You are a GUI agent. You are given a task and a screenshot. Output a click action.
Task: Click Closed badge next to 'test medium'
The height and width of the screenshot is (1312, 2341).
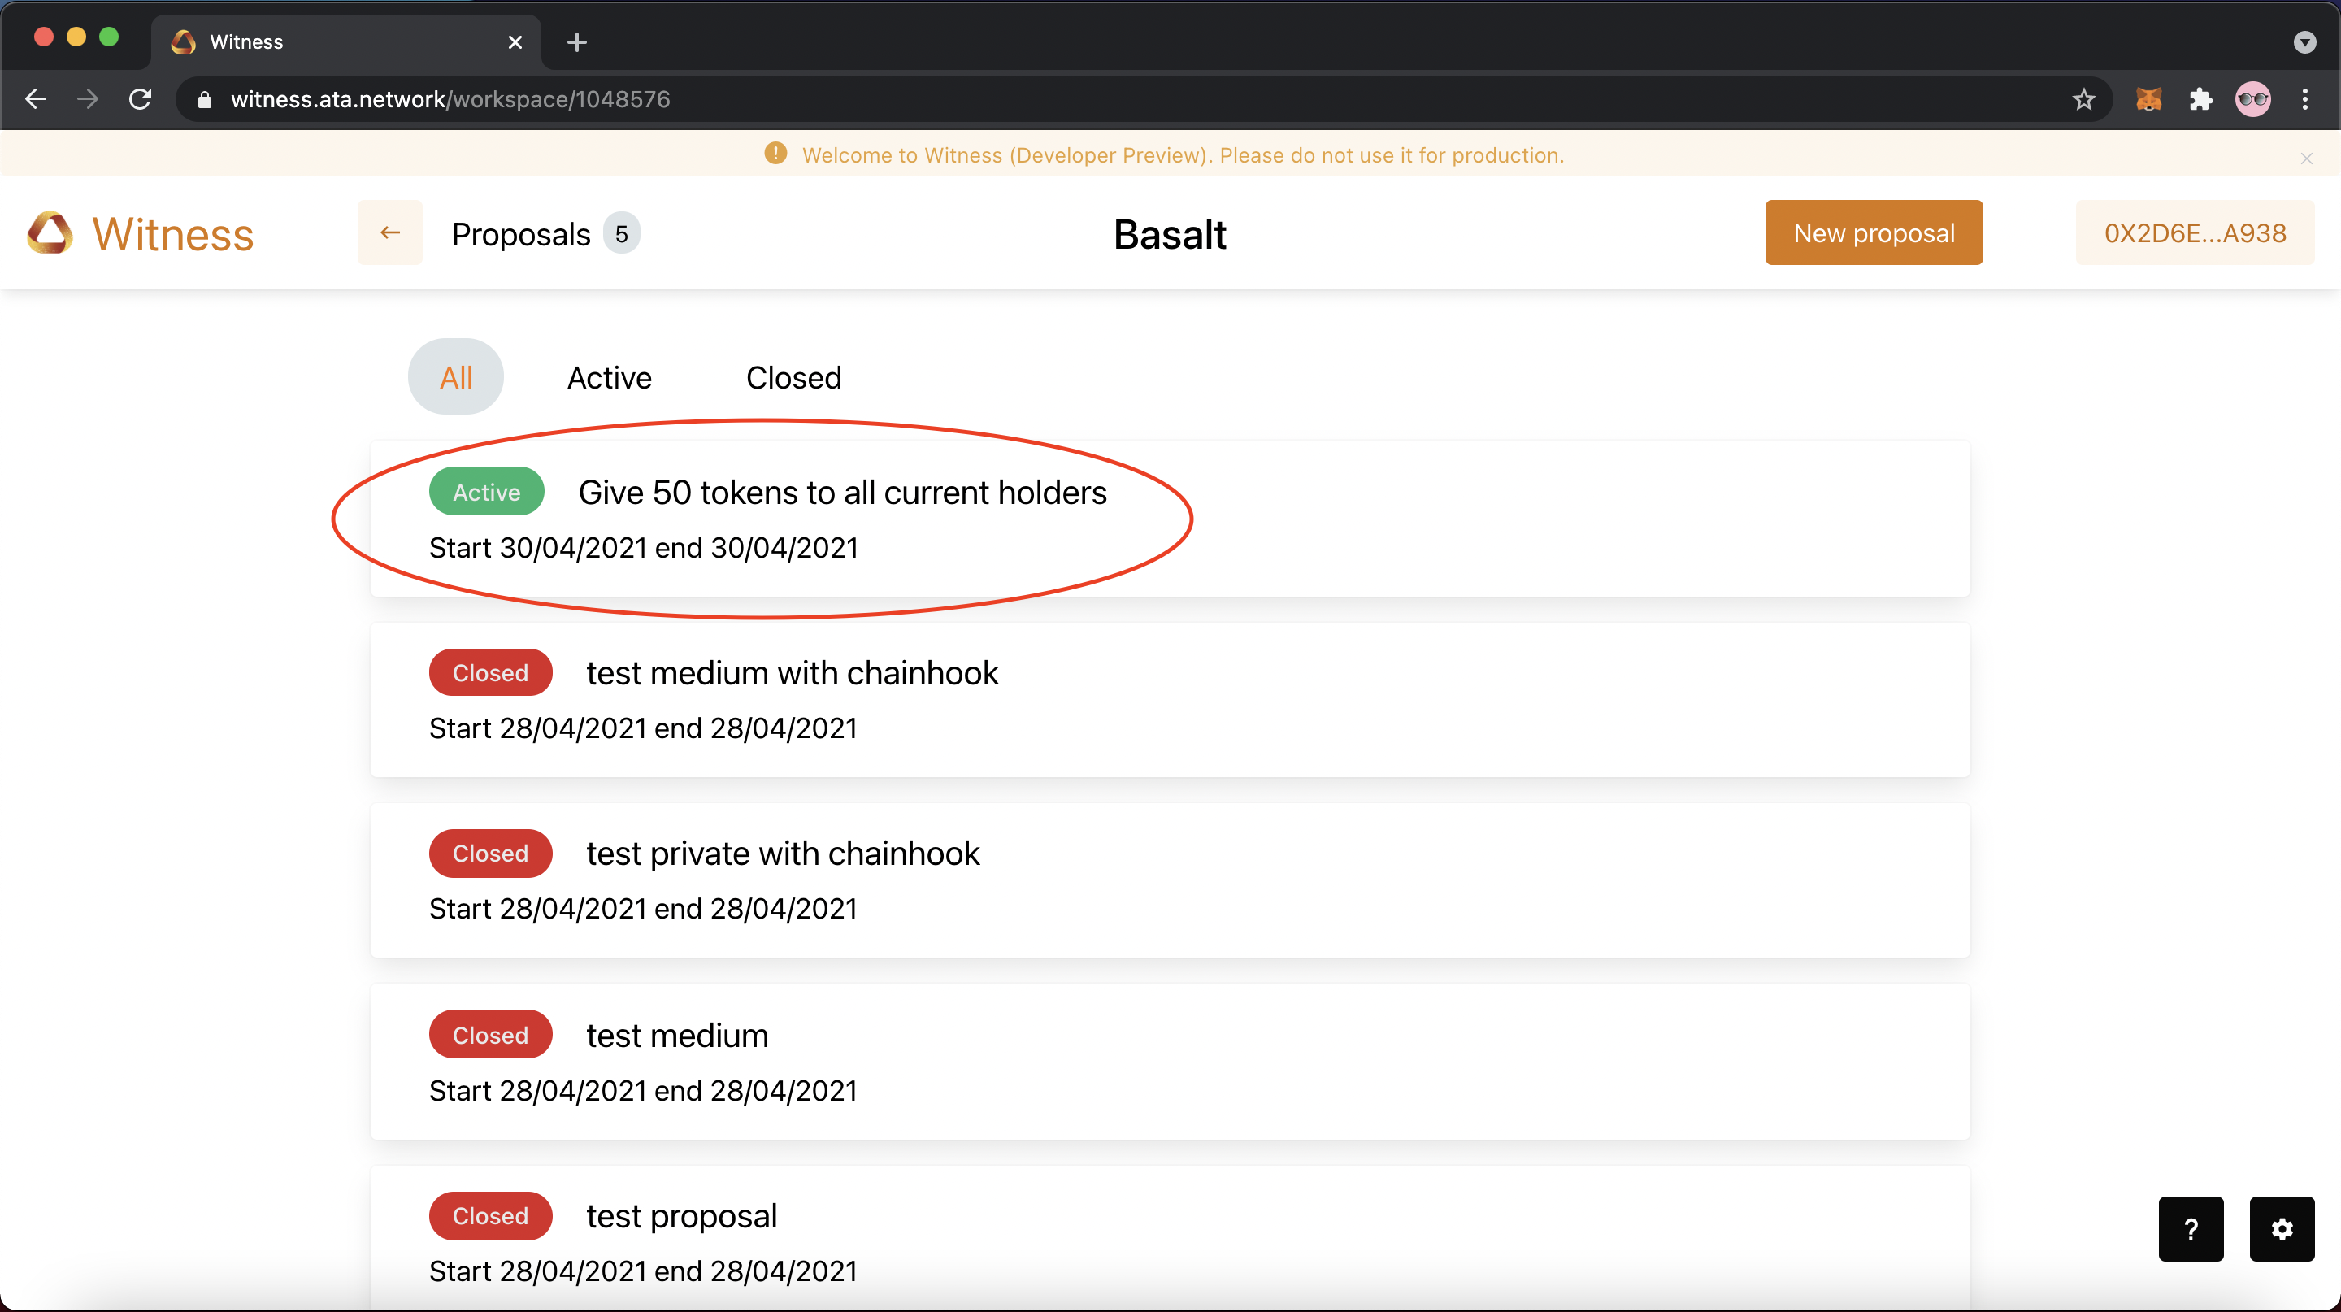pyautogui.click(x=491, y=1034)
